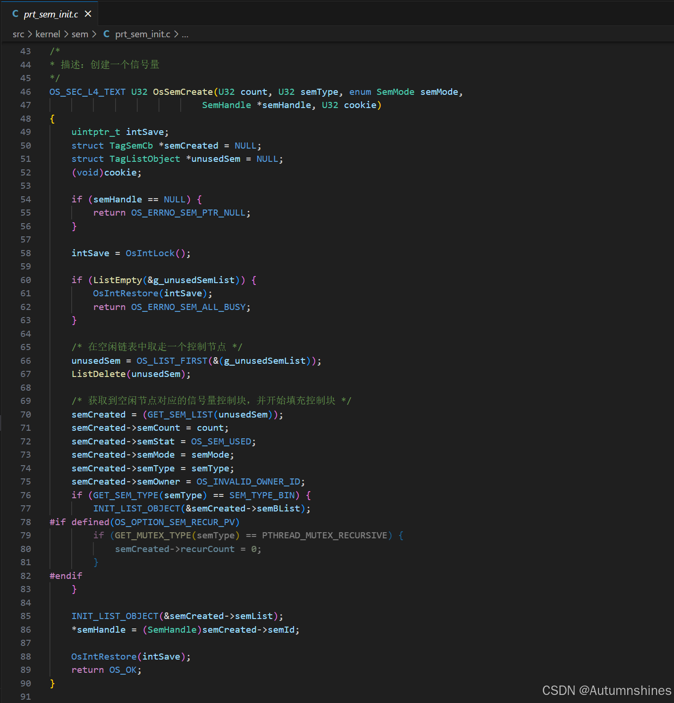The height and width of the screenshot is (703, 674).
Task: Click TagListObject struct name on line 51
Action: coord(145,159)
